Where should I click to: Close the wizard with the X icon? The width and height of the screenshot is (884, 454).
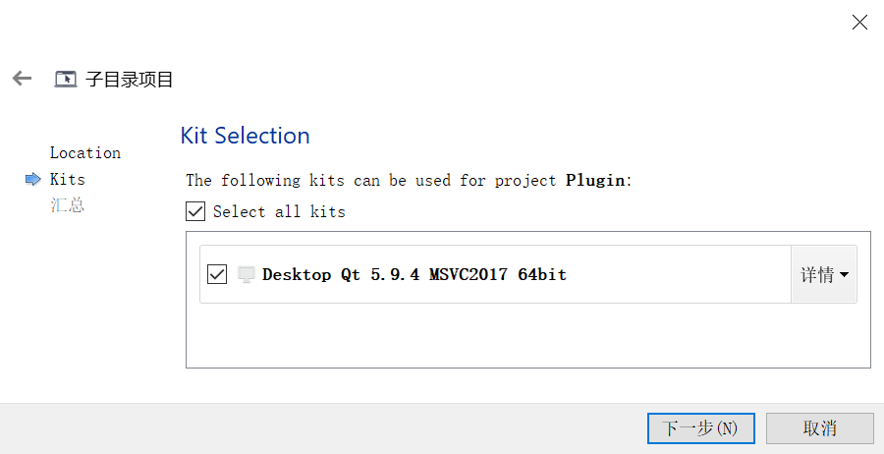pos(859,22)
